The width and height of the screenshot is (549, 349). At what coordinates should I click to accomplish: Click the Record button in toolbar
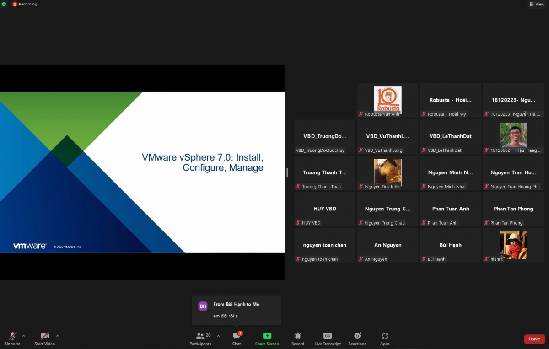(298, 339)
